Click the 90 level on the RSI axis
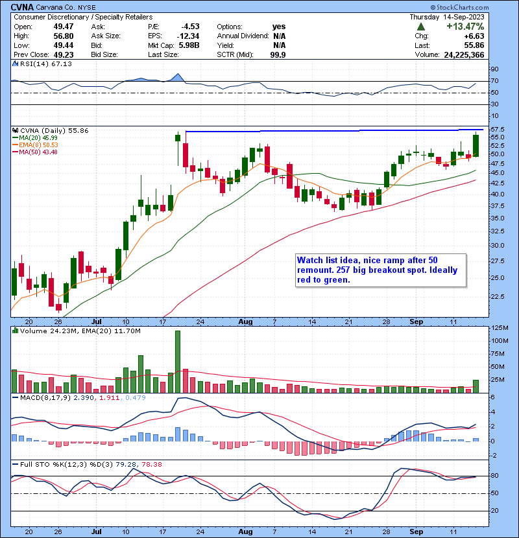 coord(494,69)
